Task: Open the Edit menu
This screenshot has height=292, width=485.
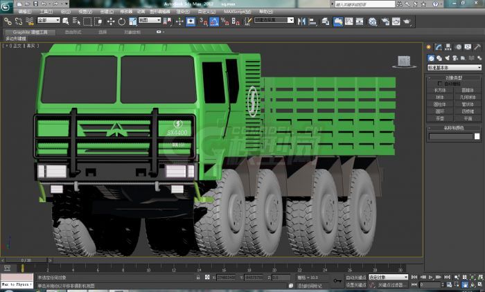Action: coord(25,12)
